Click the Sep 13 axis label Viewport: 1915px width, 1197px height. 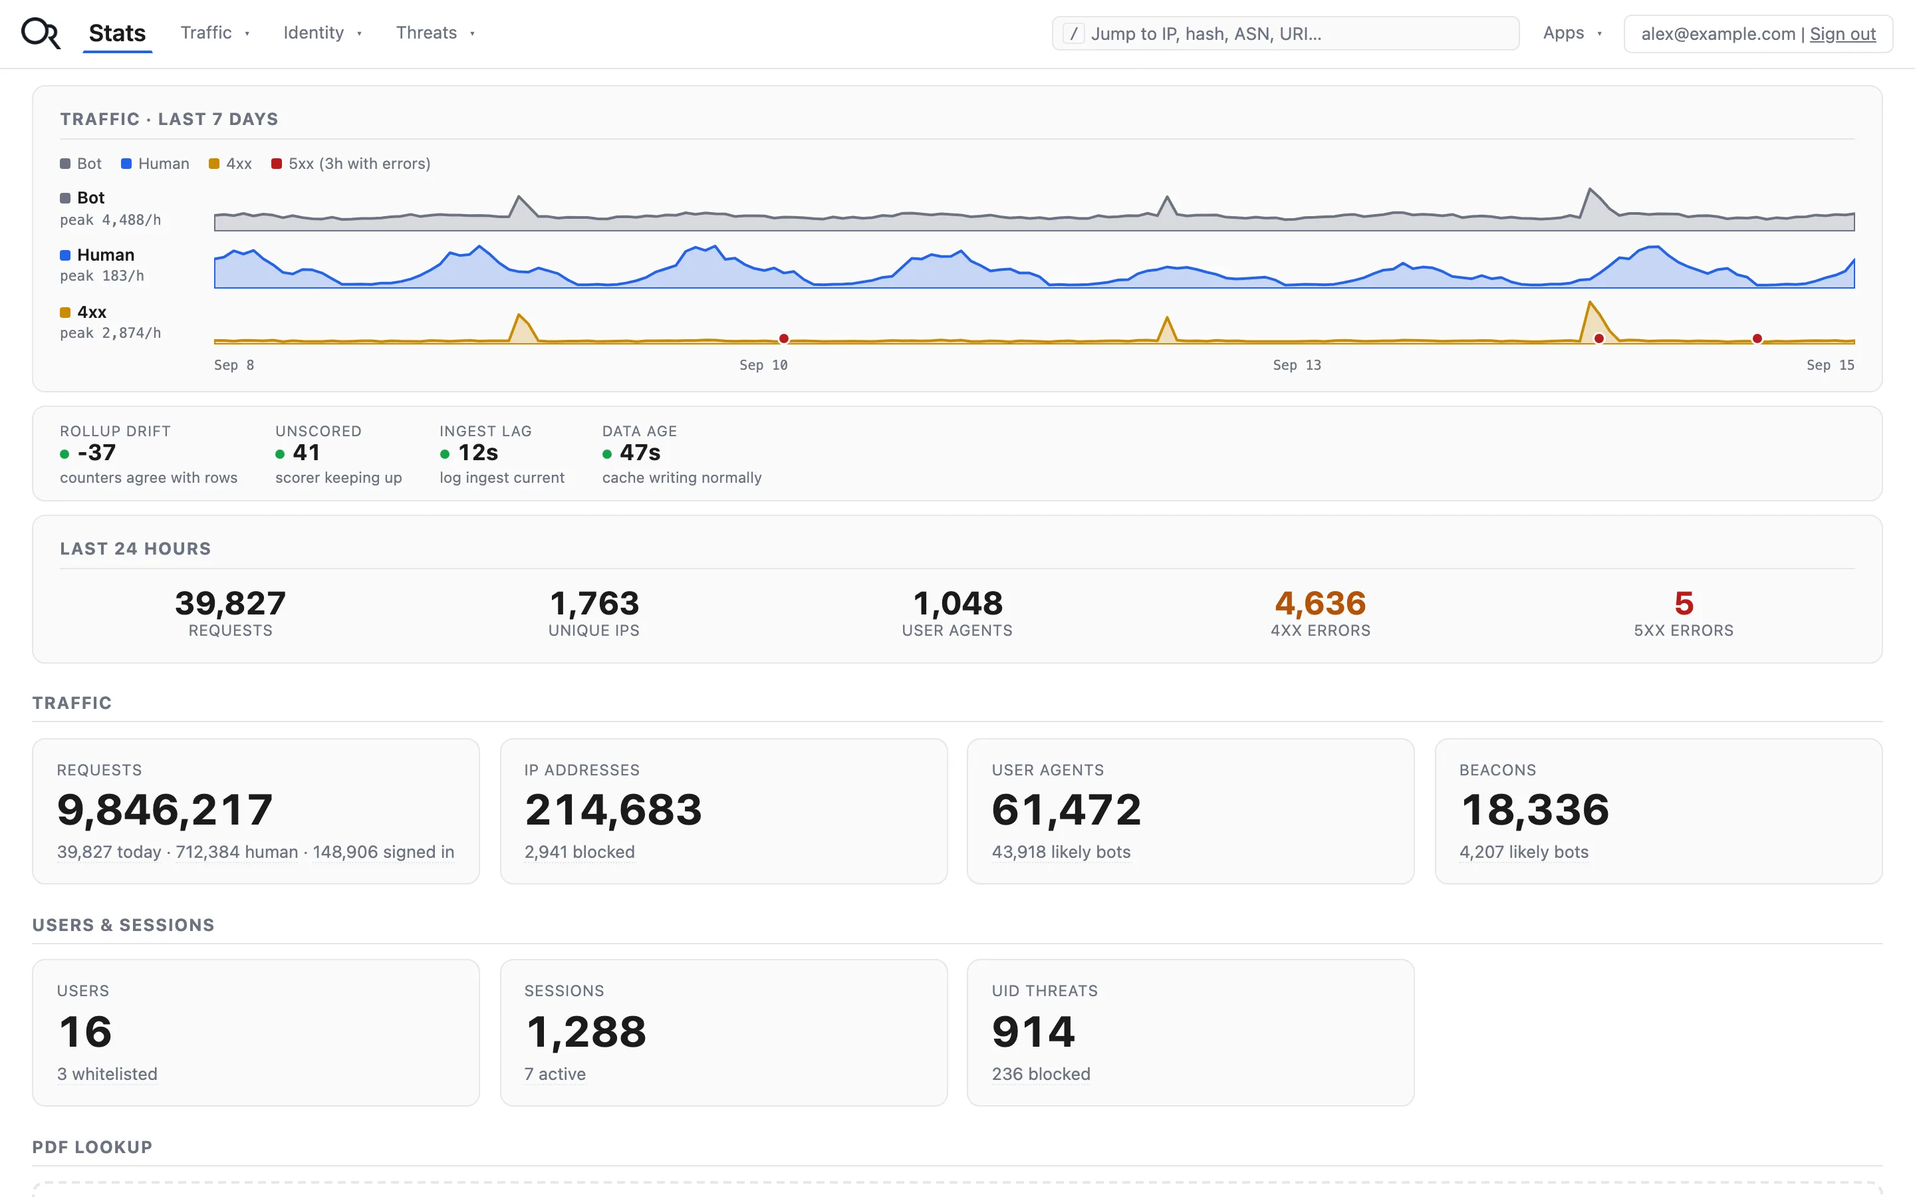click(x=1296, y=365)
